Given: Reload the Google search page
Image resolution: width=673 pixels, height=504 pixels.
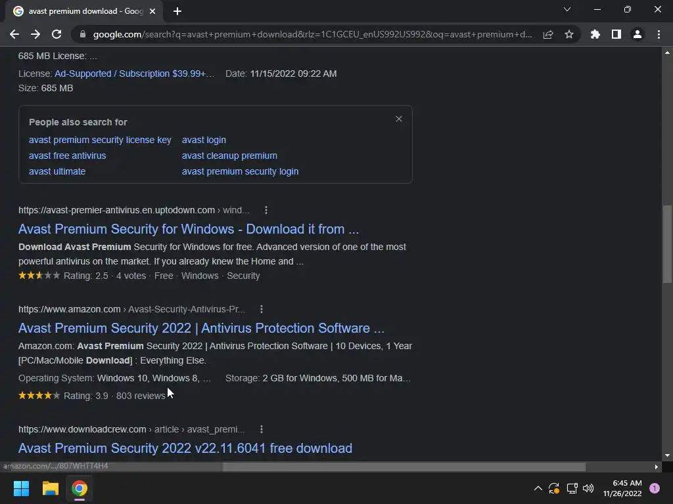Looking at the screenshot, I should point(57,34).
